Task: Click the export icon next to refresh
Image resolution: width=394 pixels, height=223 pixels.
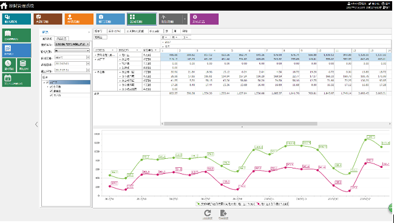Action: (x=223, y=213)
